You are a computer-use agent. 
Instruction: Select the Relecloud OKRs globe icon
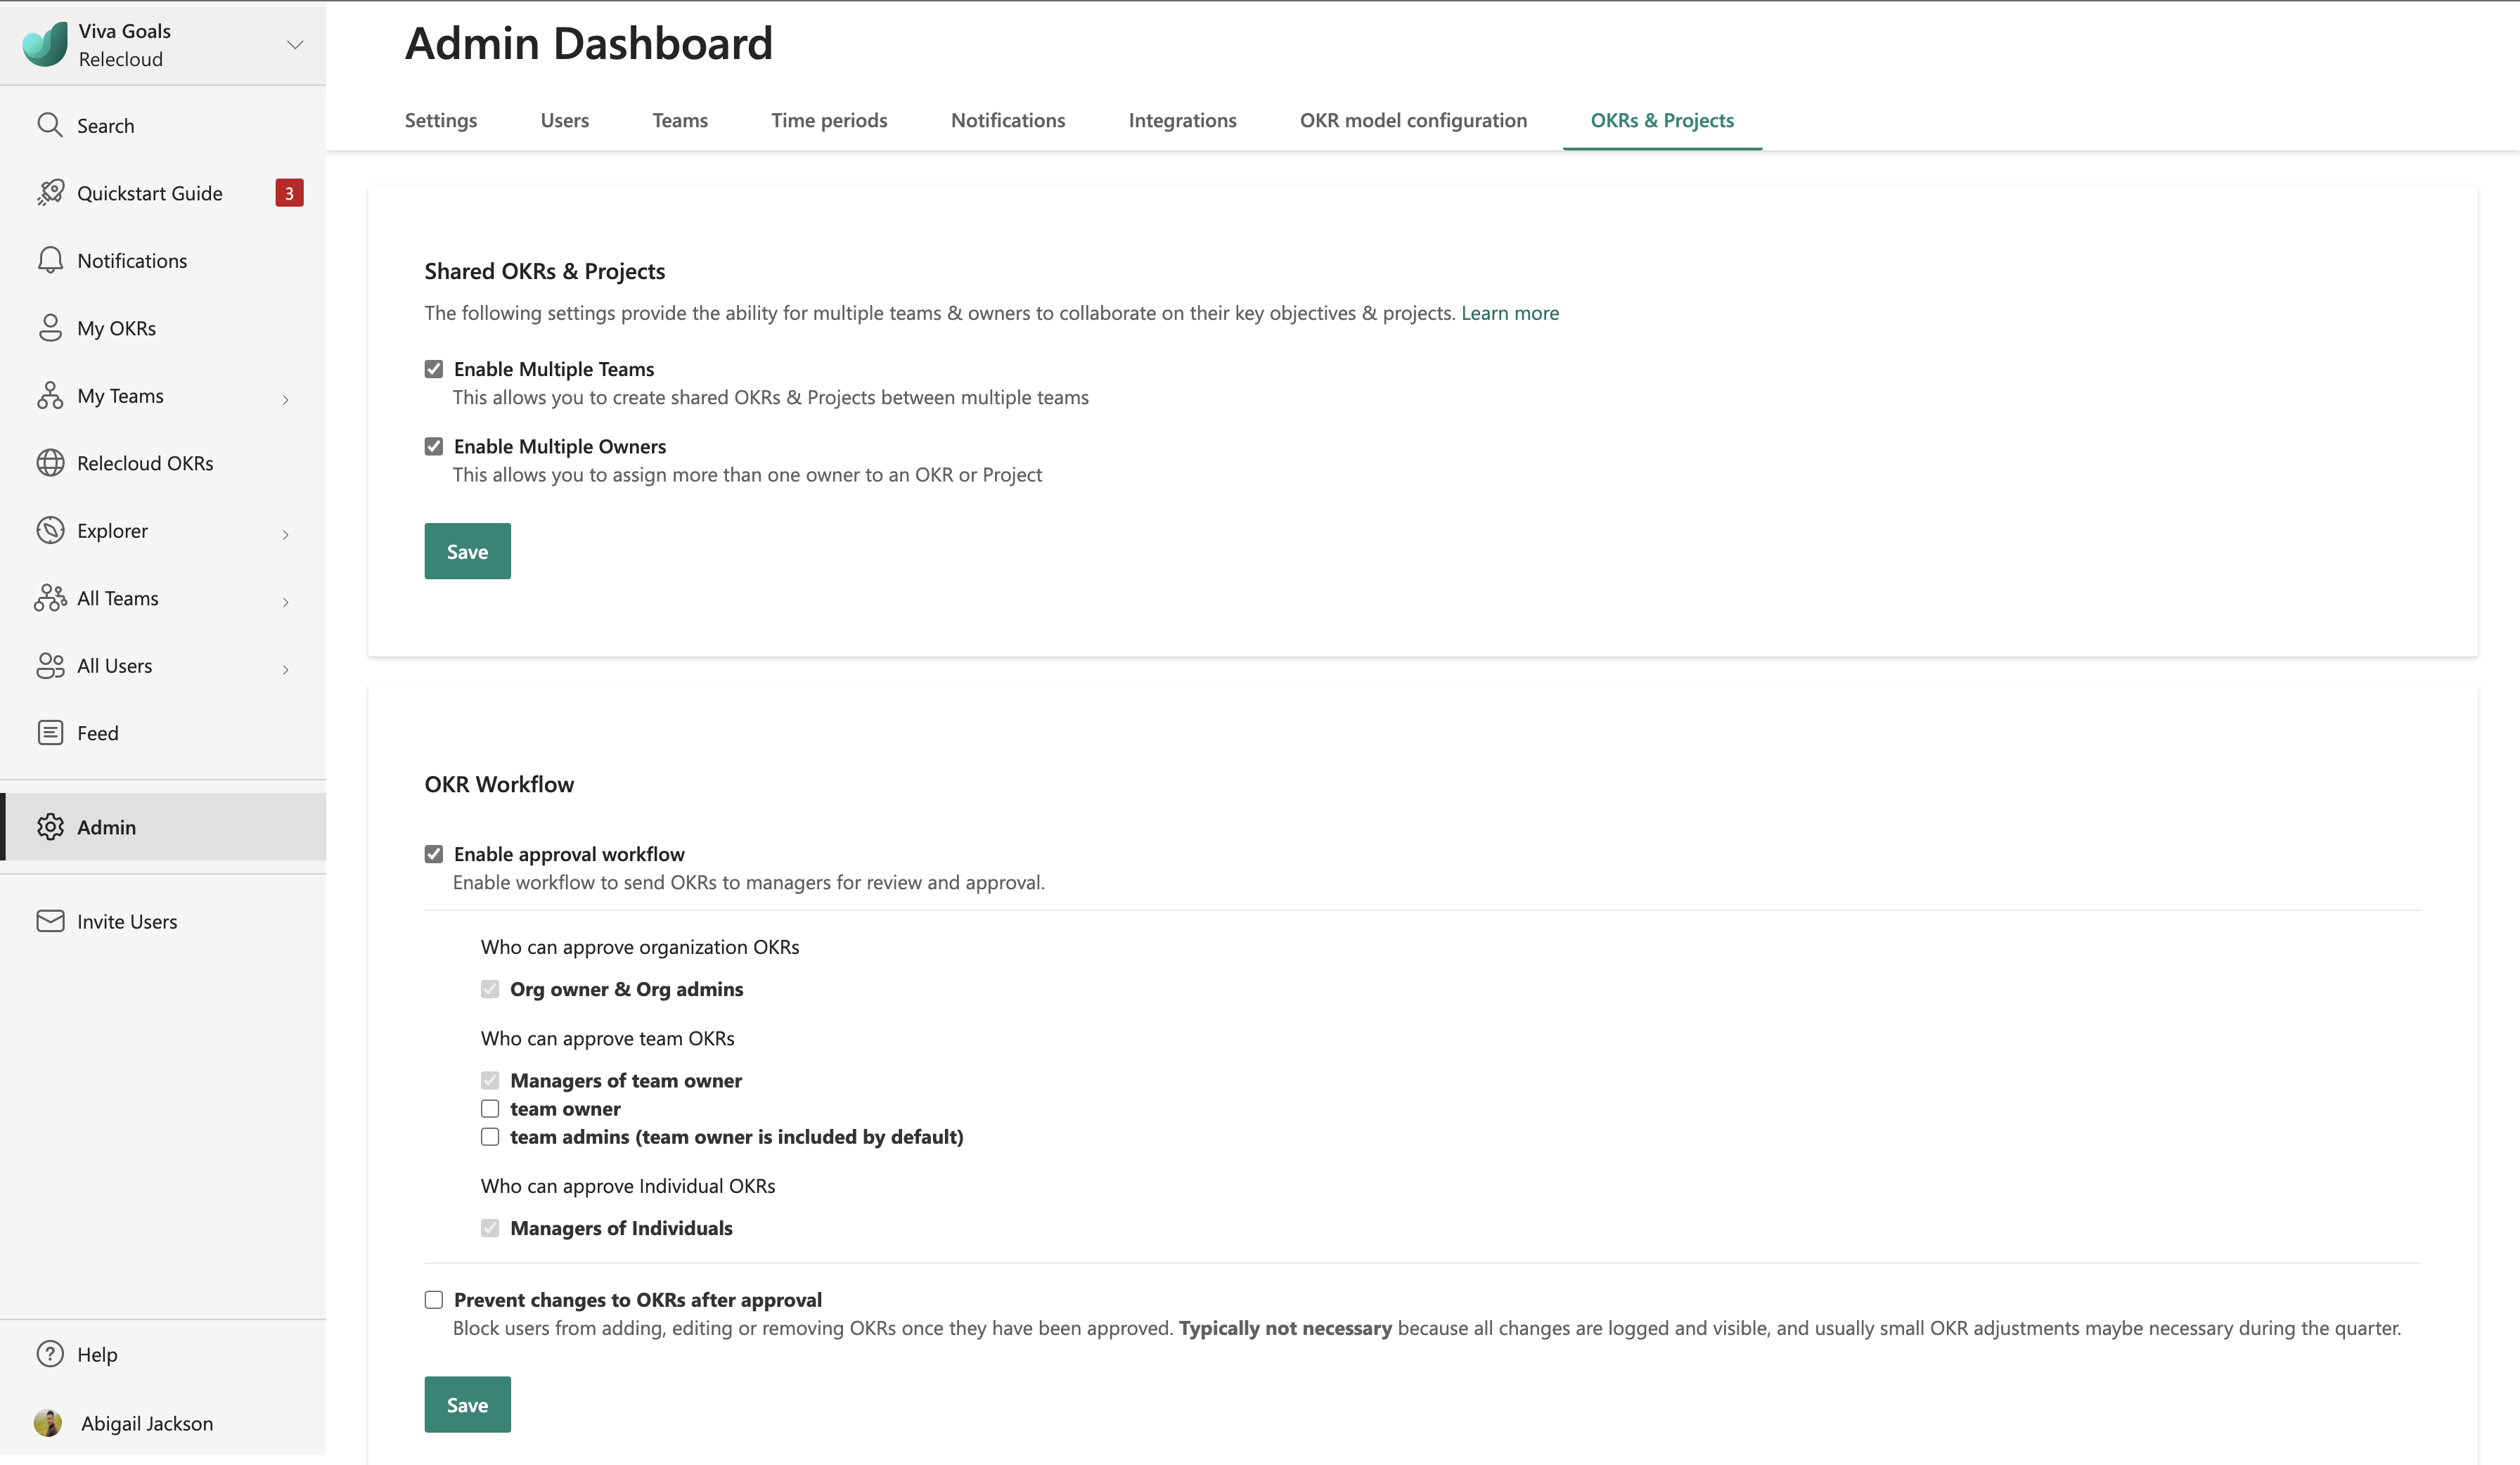point(50,463)
